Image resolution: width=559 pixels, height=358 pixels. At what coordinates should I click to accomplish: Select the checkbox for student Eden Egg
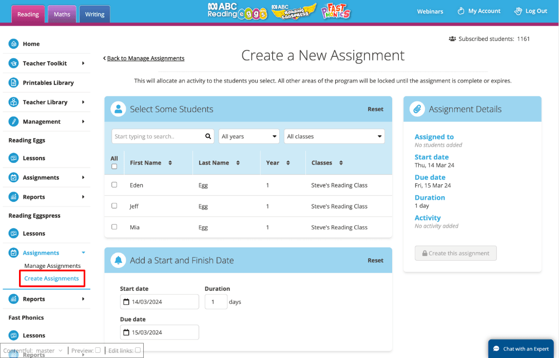click(114, 185)
